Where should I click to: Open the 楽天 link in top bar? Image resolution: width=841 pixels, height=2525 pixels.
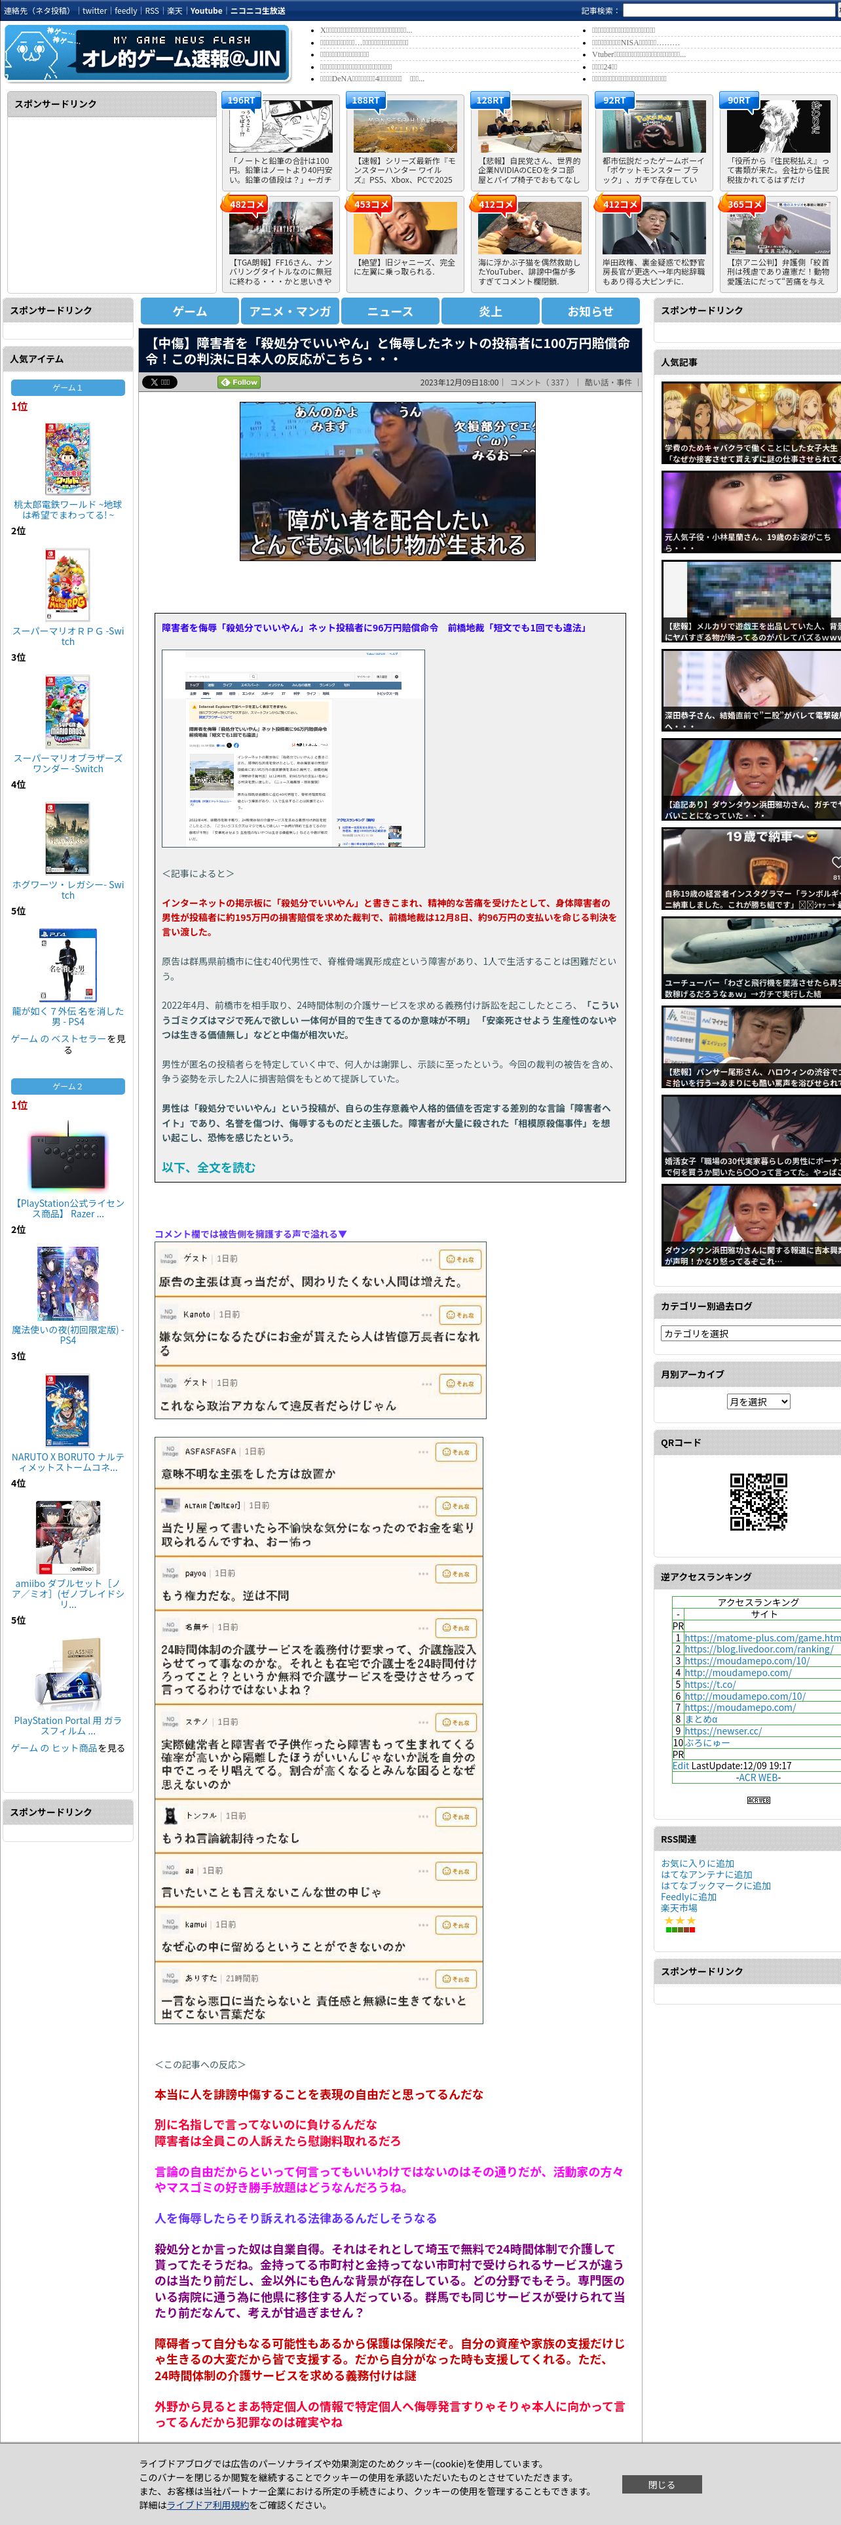click(x=174, y=10)
